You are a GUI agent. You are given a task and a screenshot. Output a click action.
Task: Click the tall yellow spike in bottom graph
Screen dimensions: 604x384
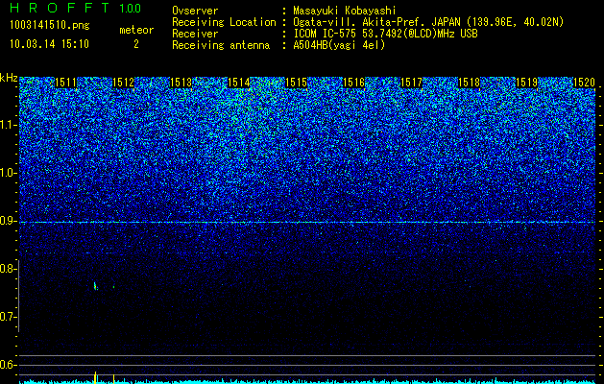95,377
